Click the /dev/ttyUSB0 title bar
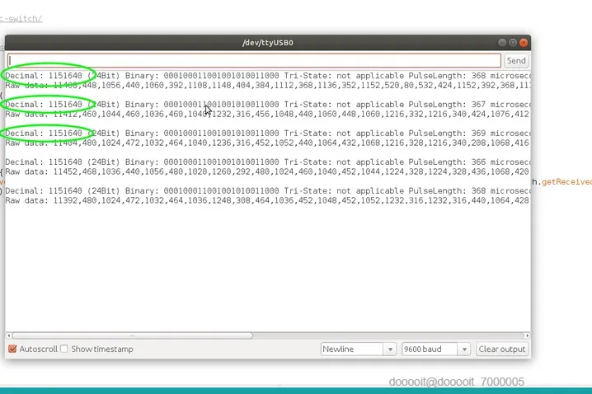592x394 pixels. click(x=268, y=43)
